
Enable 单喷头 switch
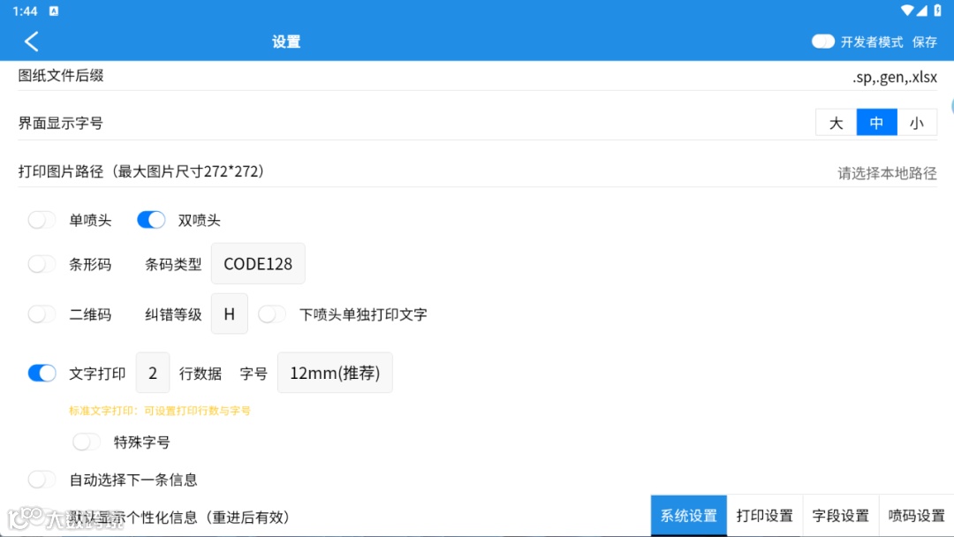pos(42,220)
